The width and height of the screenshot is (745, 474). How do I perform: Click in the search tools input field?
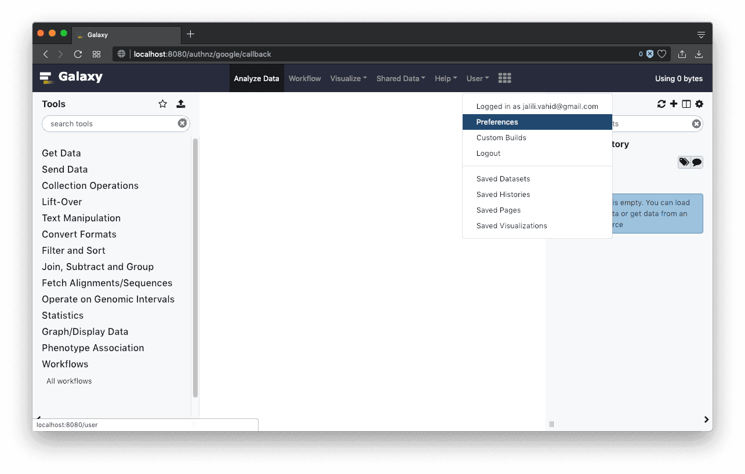[x=110, y=123]
